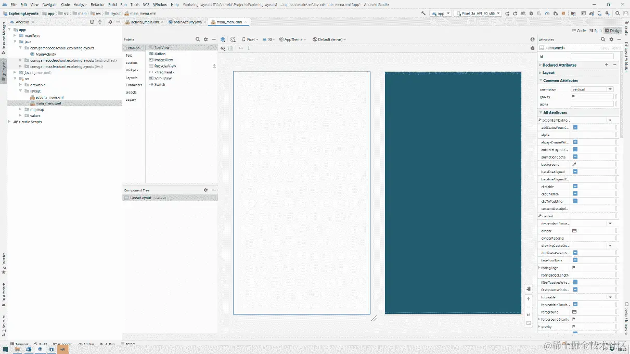Viewport: 630px width, 354px height.
Task: Open the app run configuration dropdown
Action: click(x=440, y=13)
